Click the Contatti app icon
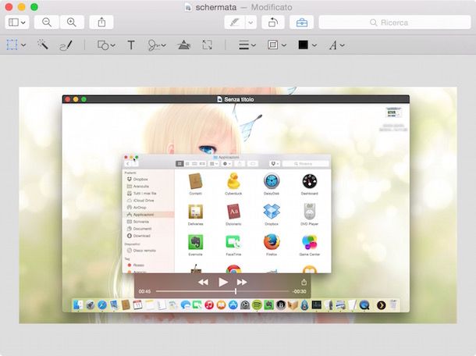The height and width of the screenshot is (356, 476). click(195, 181)
